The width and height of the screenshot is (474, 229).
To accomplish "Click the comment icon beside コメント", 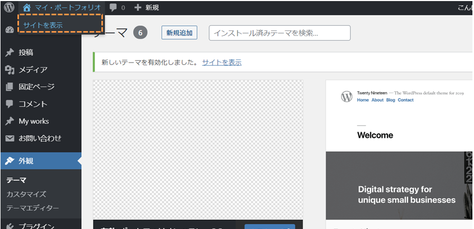I will [x=10, y=104].
